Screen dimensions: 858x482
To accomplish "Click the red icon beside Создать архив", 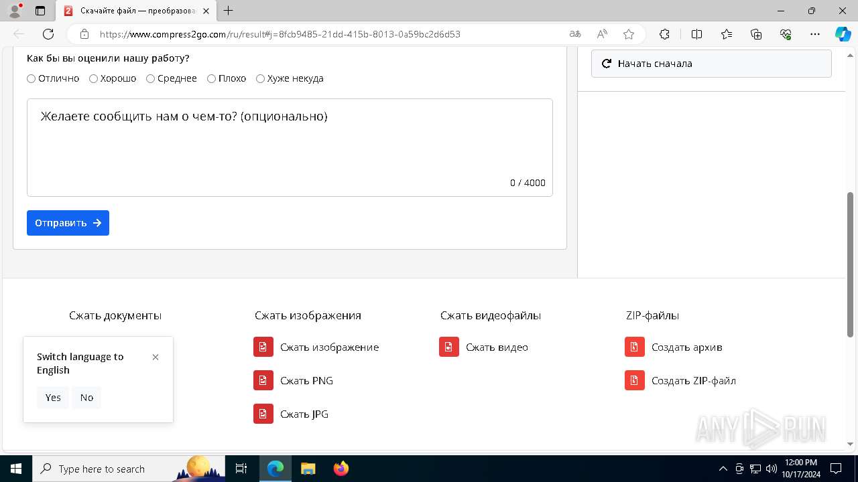I will (x=635, y=347).
